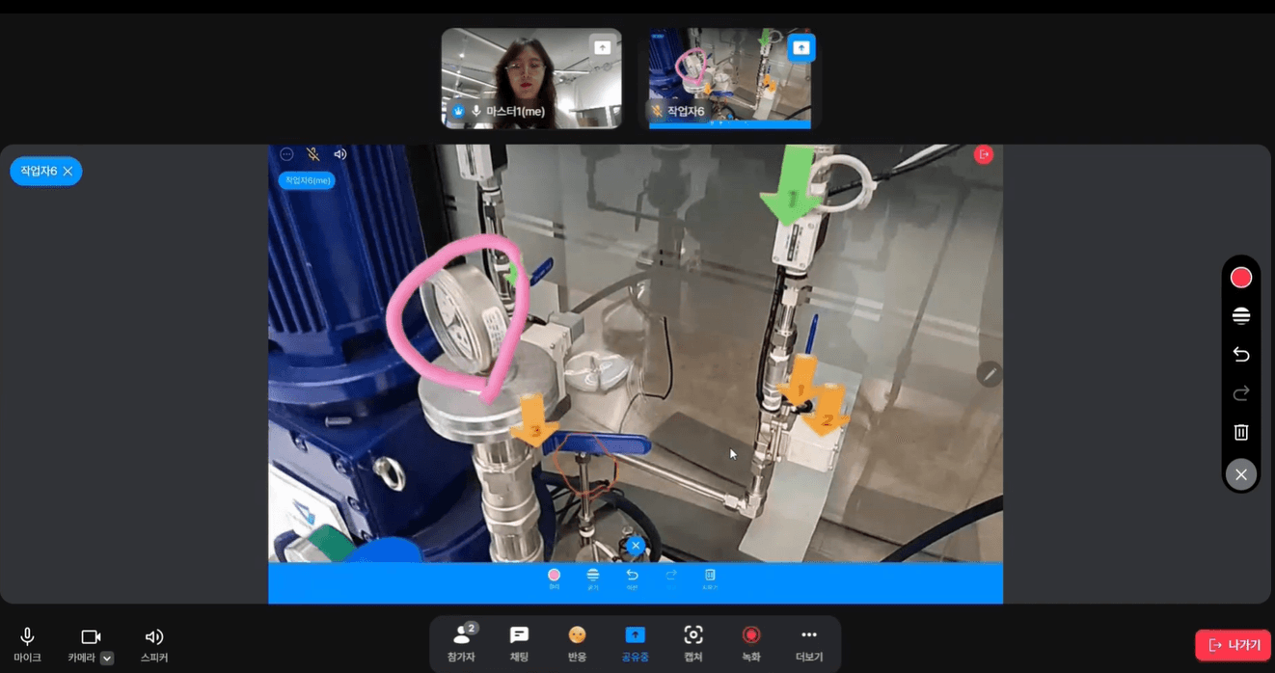
Task: Expand the camera options dropdown arrow
Action: tap(107, 659)
